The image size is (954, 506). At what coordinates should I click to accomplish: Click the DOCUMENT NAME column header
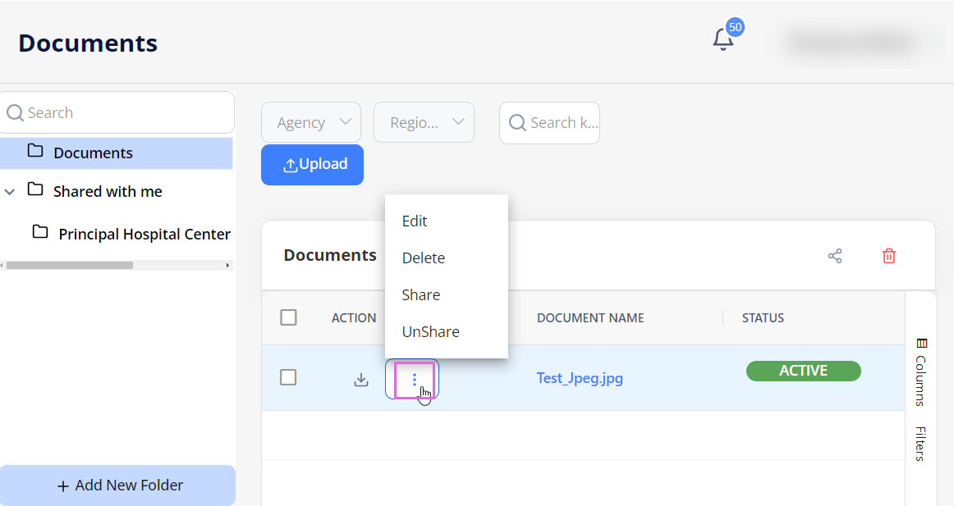coord(590,317)
